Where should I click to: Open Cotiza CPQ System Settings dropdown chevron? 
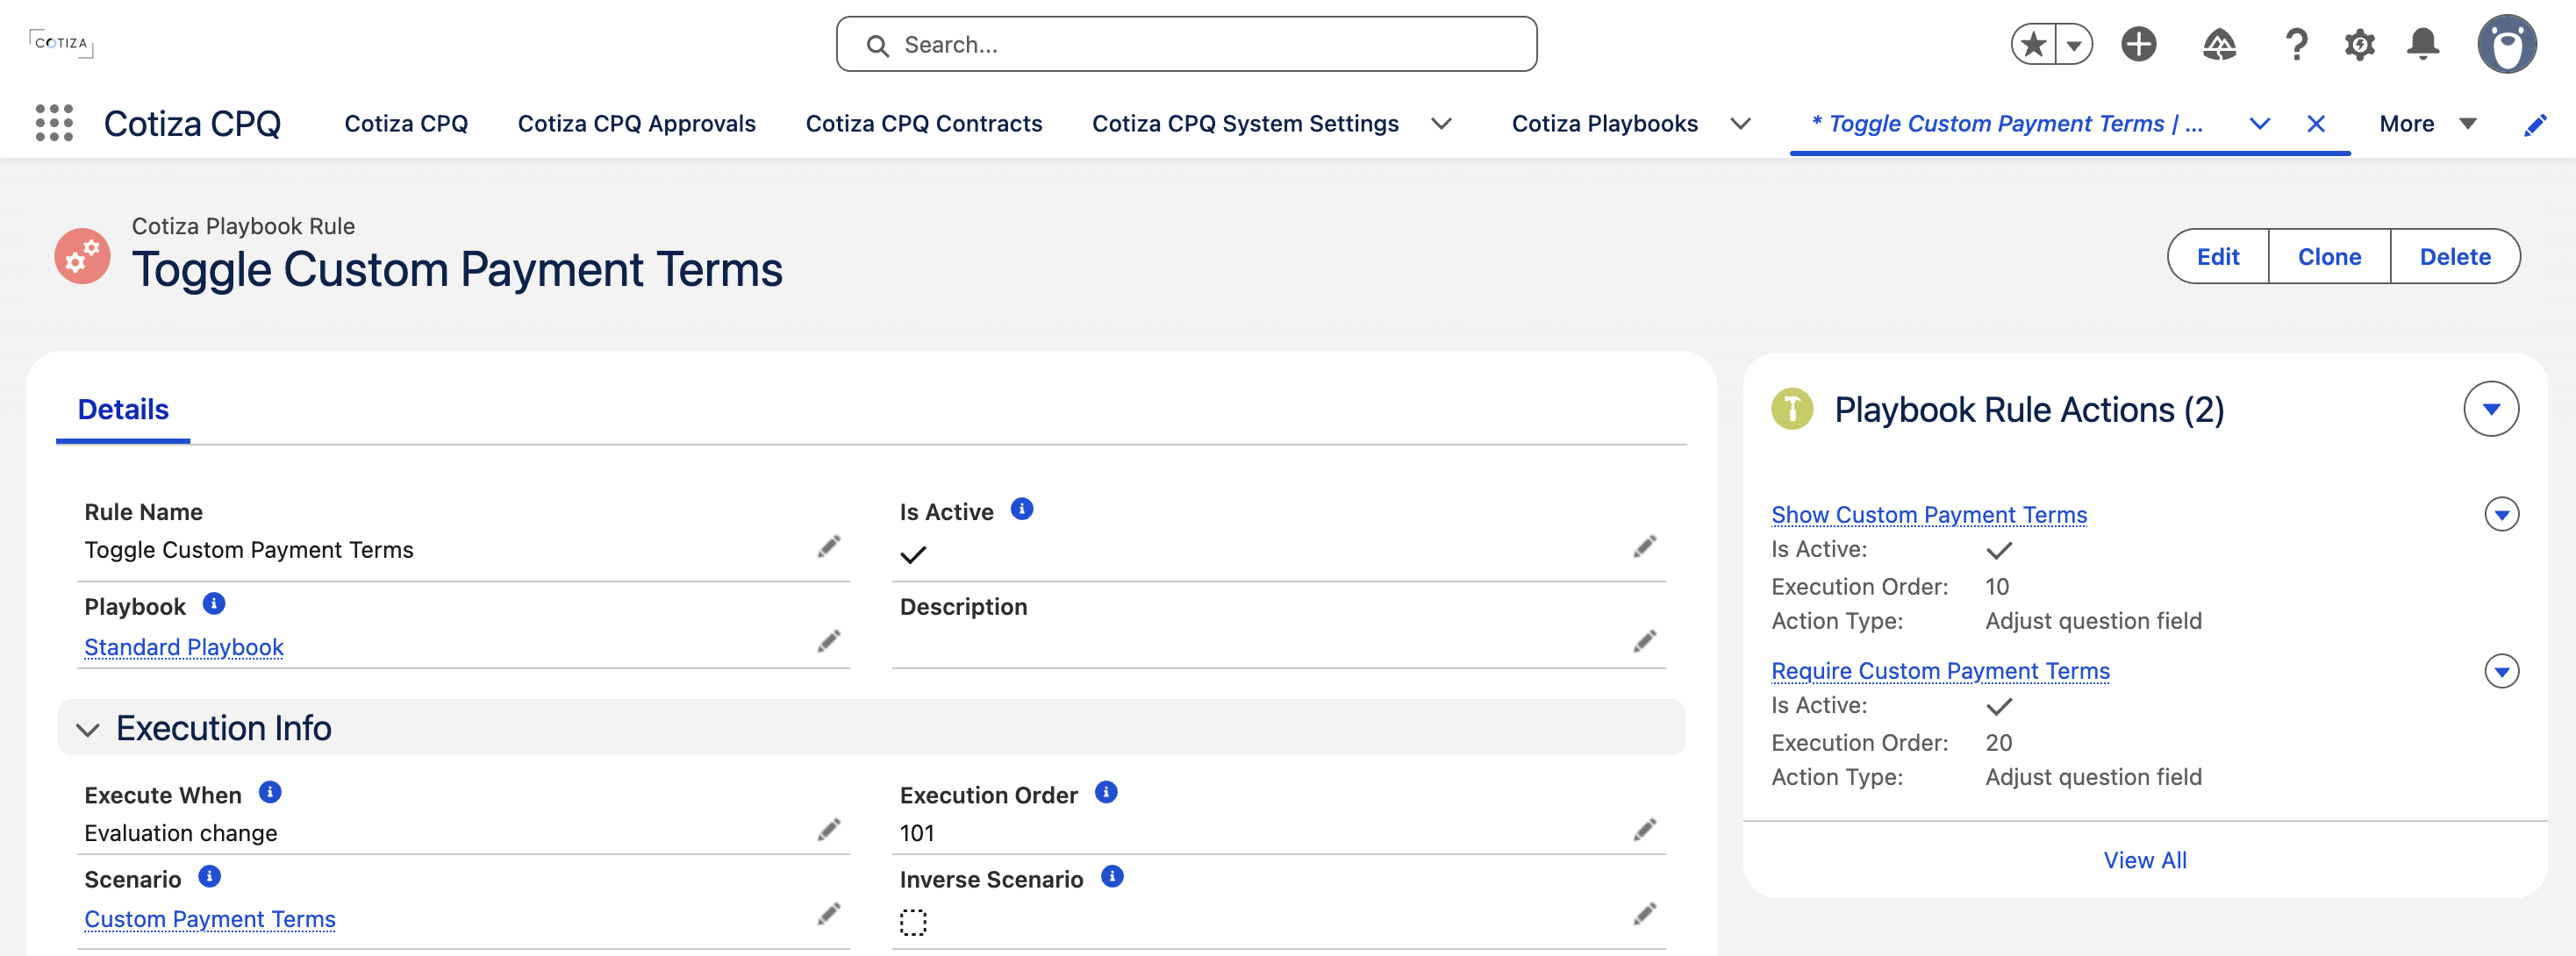(1441, 123)
